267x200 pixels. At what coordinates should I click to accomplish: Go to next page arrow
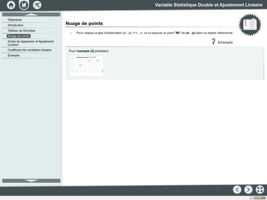pos(248,190)
